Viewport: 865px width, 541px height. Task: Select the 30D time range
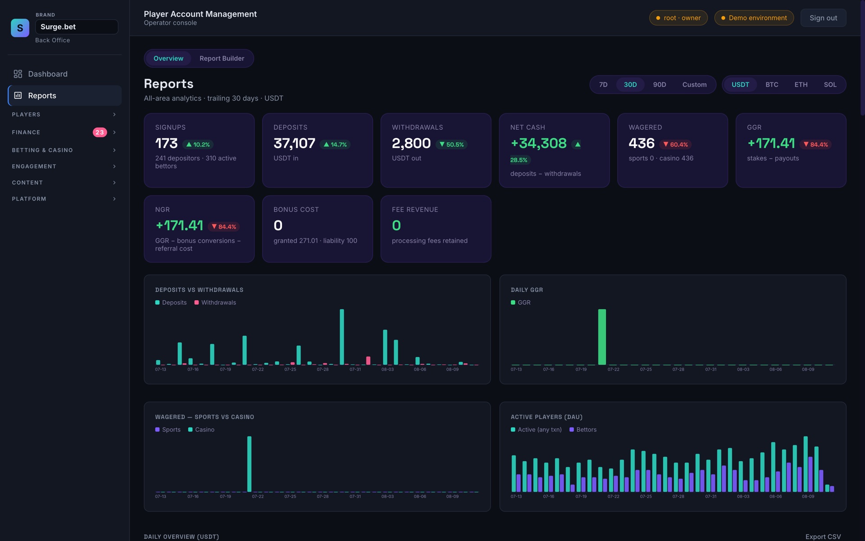(630, 85)
